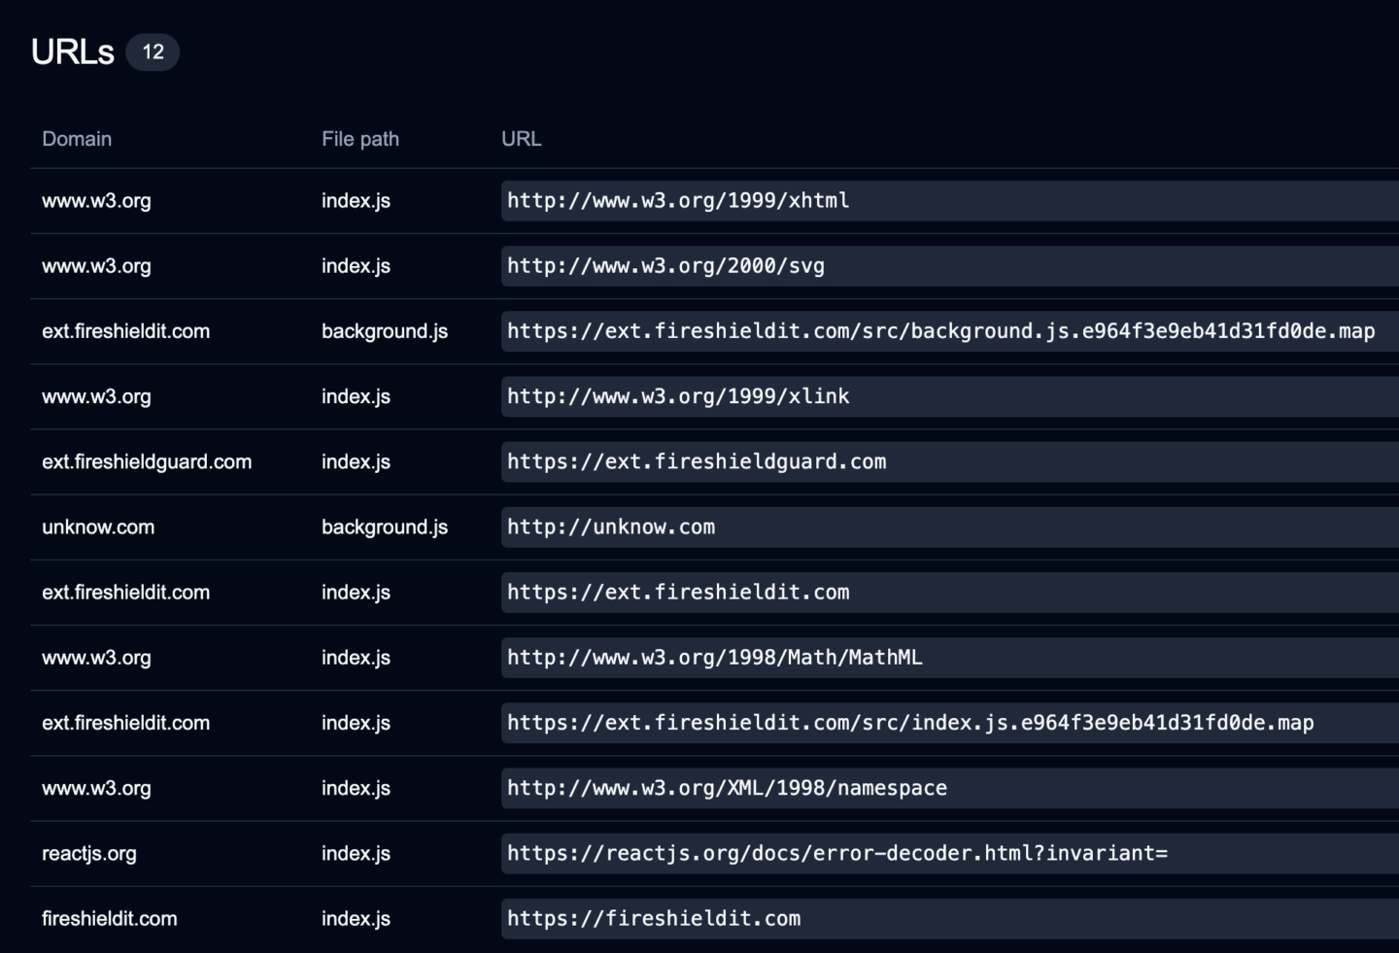
Task: Click the unknow.com domain cell
Action: pyautogui.click(x=98, y=527)
